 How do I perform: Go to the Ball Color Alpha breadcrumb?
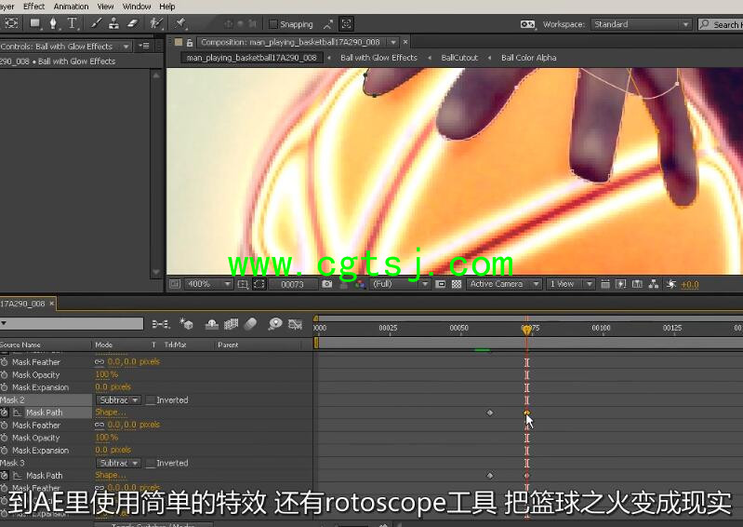coord(528,58)
